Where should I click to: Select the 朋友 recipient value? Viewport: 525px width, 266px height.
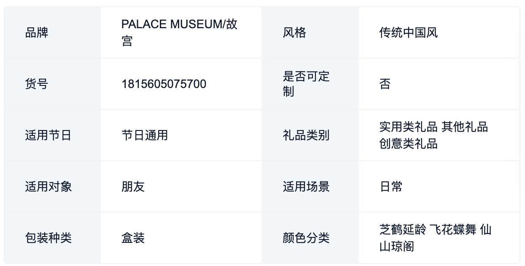tap(133, 186)
